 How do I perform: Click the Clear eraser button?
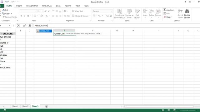168,17
